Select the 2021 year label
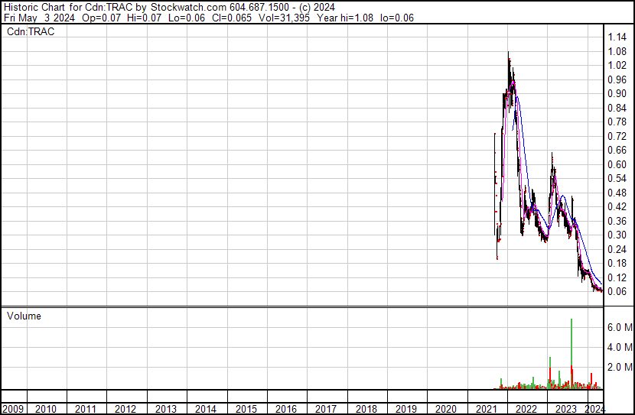 tap(486, 409)
